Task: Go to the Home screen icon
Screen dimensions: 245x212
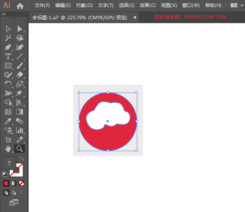Action: pyautogui.click(x=20, y=6)
